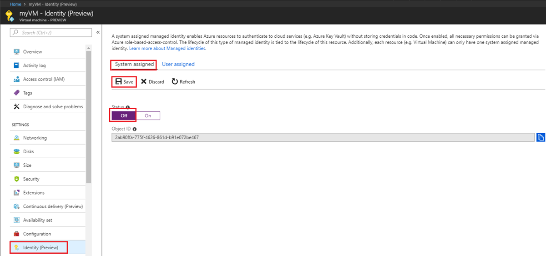Image resolution: width=546 pixels, height=256 pixels.
Task: Set Status toggle to Off
Action: coord(124,115)
